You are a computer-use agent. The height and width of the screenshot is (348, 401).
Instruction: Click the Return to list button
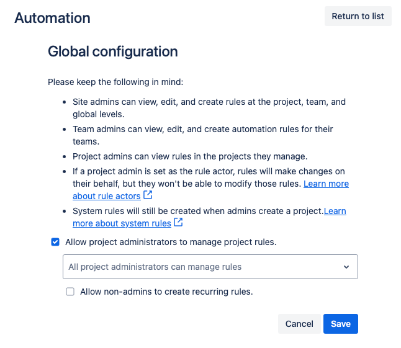(x=358, y=17)
